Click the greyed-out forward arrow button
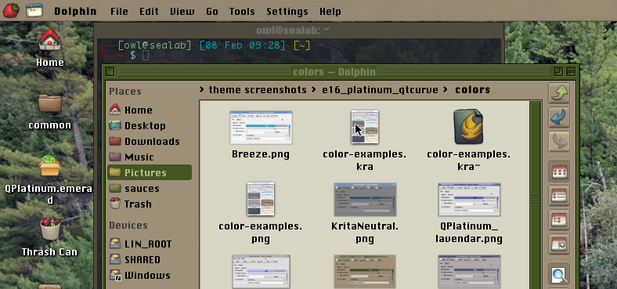 point(559,142)
